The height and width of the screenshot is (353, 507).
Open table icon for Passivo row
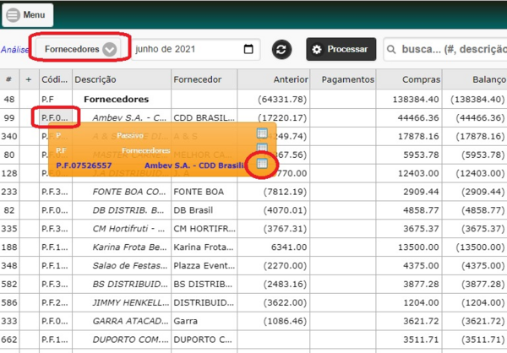pyautogui.click(x=262, y=133)
